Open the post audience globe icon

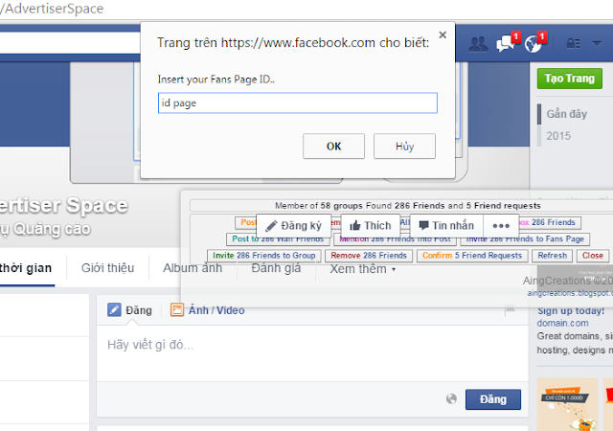[451, 399]
